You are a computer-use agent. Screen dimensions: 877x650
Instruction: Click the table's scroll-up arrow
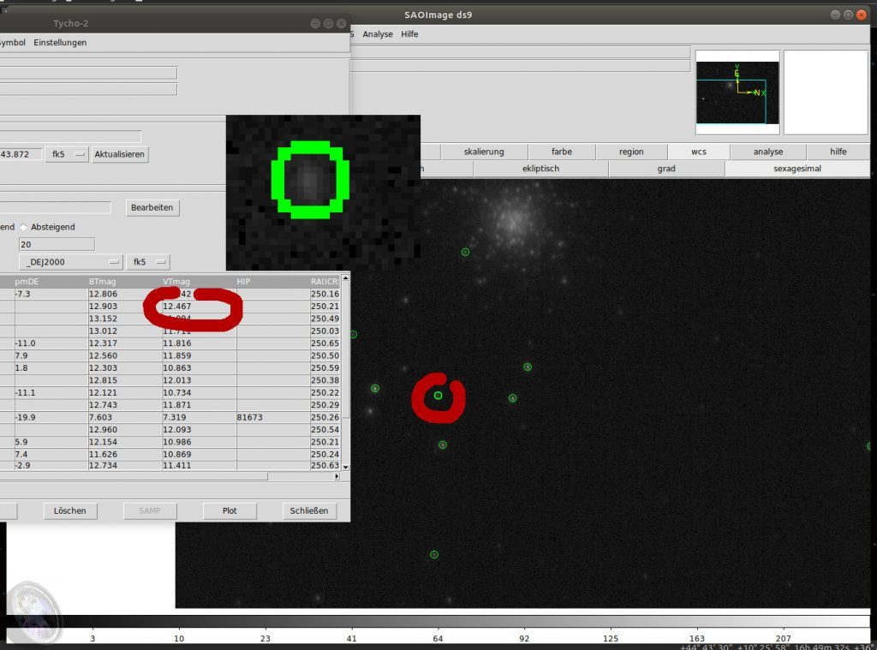click(x=345, y=277)
